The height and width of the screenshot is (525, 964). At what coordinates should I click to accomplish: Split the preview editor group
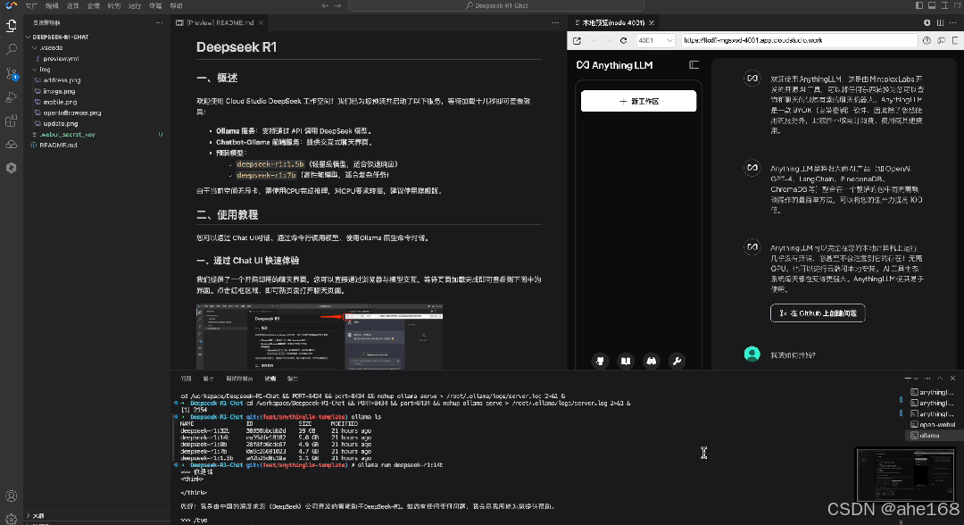[940, 22]
